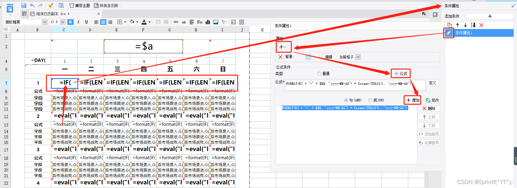
Task: Click the 修改 modify button
Action: [x=432, y=100]
